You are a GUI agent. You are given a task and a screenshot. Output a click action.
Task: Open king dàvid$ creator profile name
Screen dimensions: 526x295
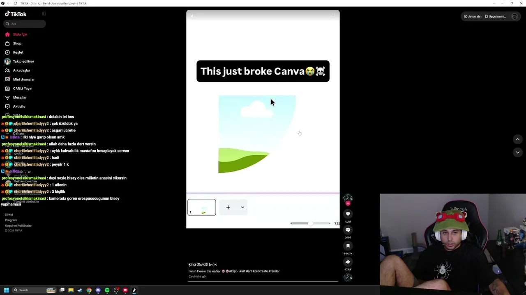click(x=203, y=265)
